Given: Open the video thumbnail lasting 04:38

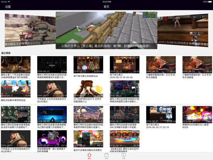Looking at the screenshot, I should click(15, 114).
